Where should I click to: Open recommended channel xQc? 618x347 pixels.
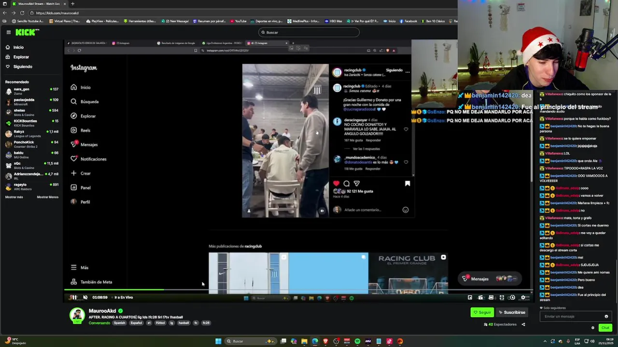pos(32,164)
